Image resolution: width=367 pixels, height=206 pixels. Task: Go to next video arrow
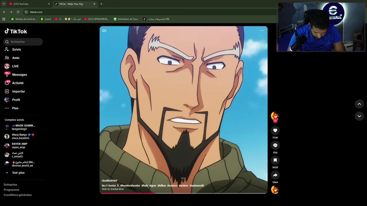coord(359,116)
